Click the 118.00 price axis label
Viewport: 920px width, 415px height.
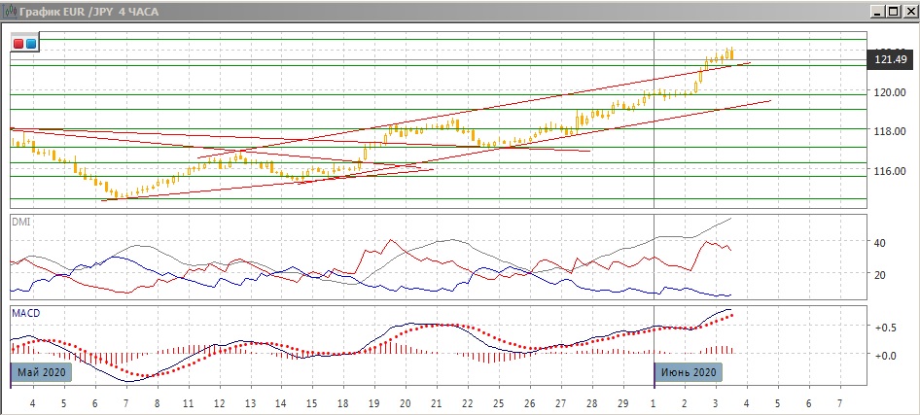889,131
